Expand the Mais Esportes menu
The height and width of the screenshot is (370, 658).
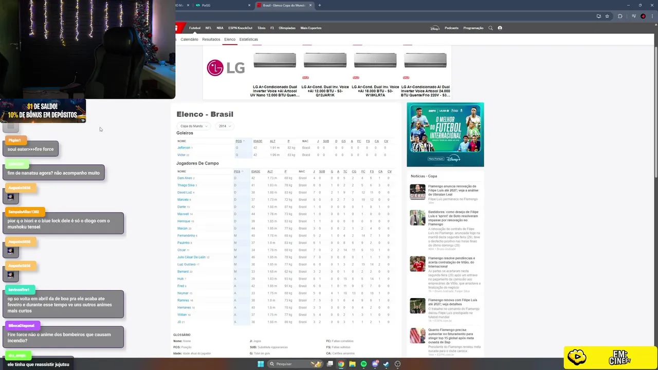[x=311, y=28]
